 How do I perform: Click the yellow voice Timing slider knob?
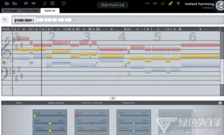[x=50, y=131]
